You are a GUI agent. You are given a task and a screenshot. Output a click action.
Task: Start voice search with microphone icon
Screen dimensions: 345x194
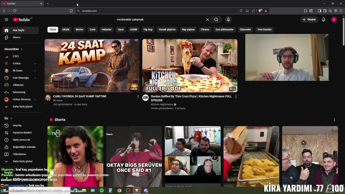pyautogui.click(x=228, y=19)
